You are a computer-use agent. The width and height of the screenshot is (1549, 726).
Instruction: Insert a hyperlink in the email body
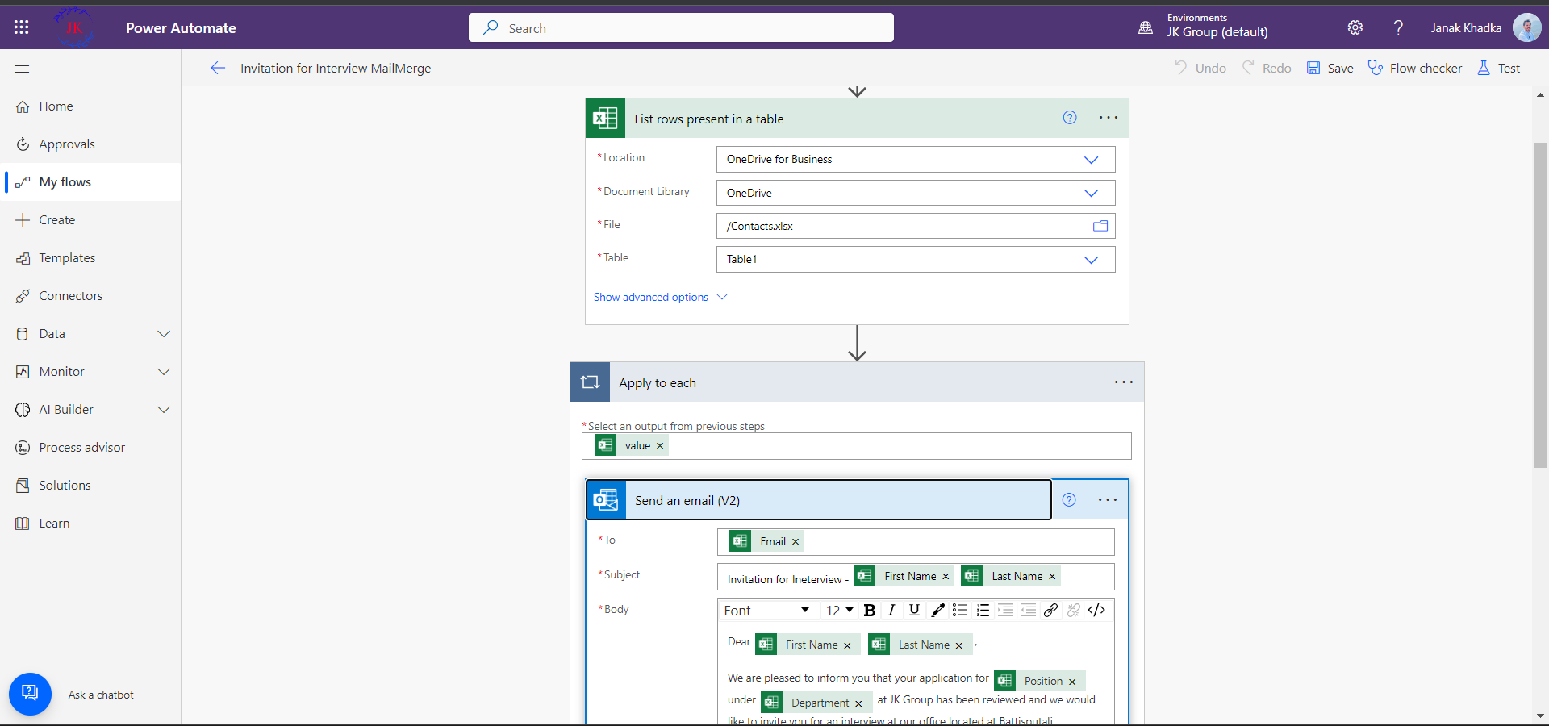tap(1050, 611)
